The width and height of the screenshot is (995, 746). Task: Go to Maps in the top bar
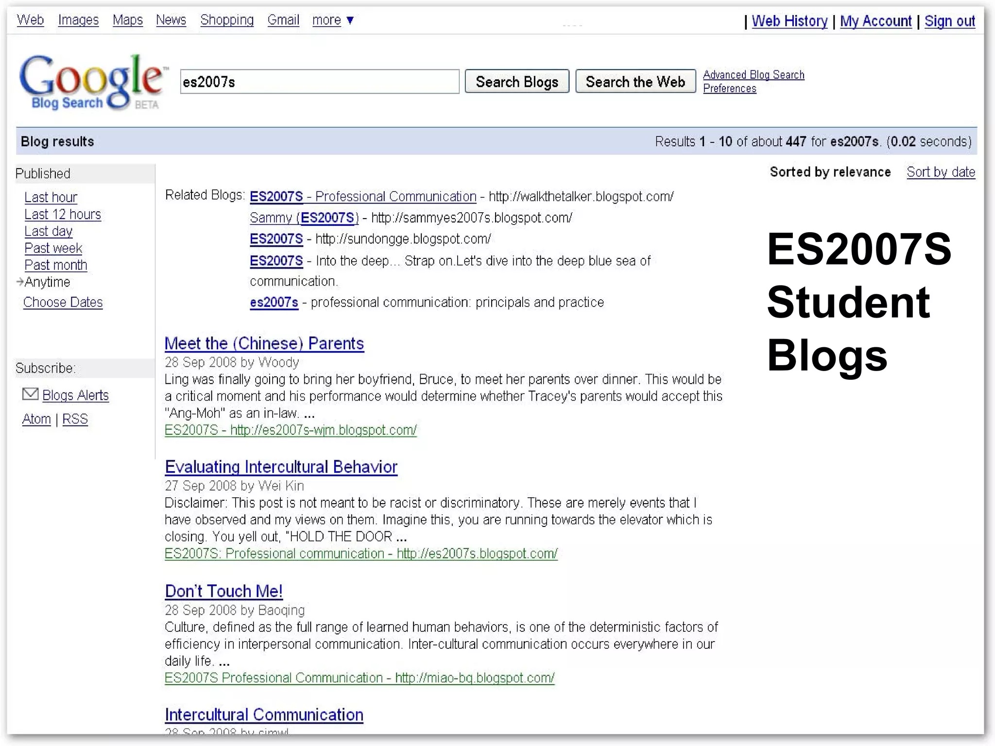tap(128, 20)
